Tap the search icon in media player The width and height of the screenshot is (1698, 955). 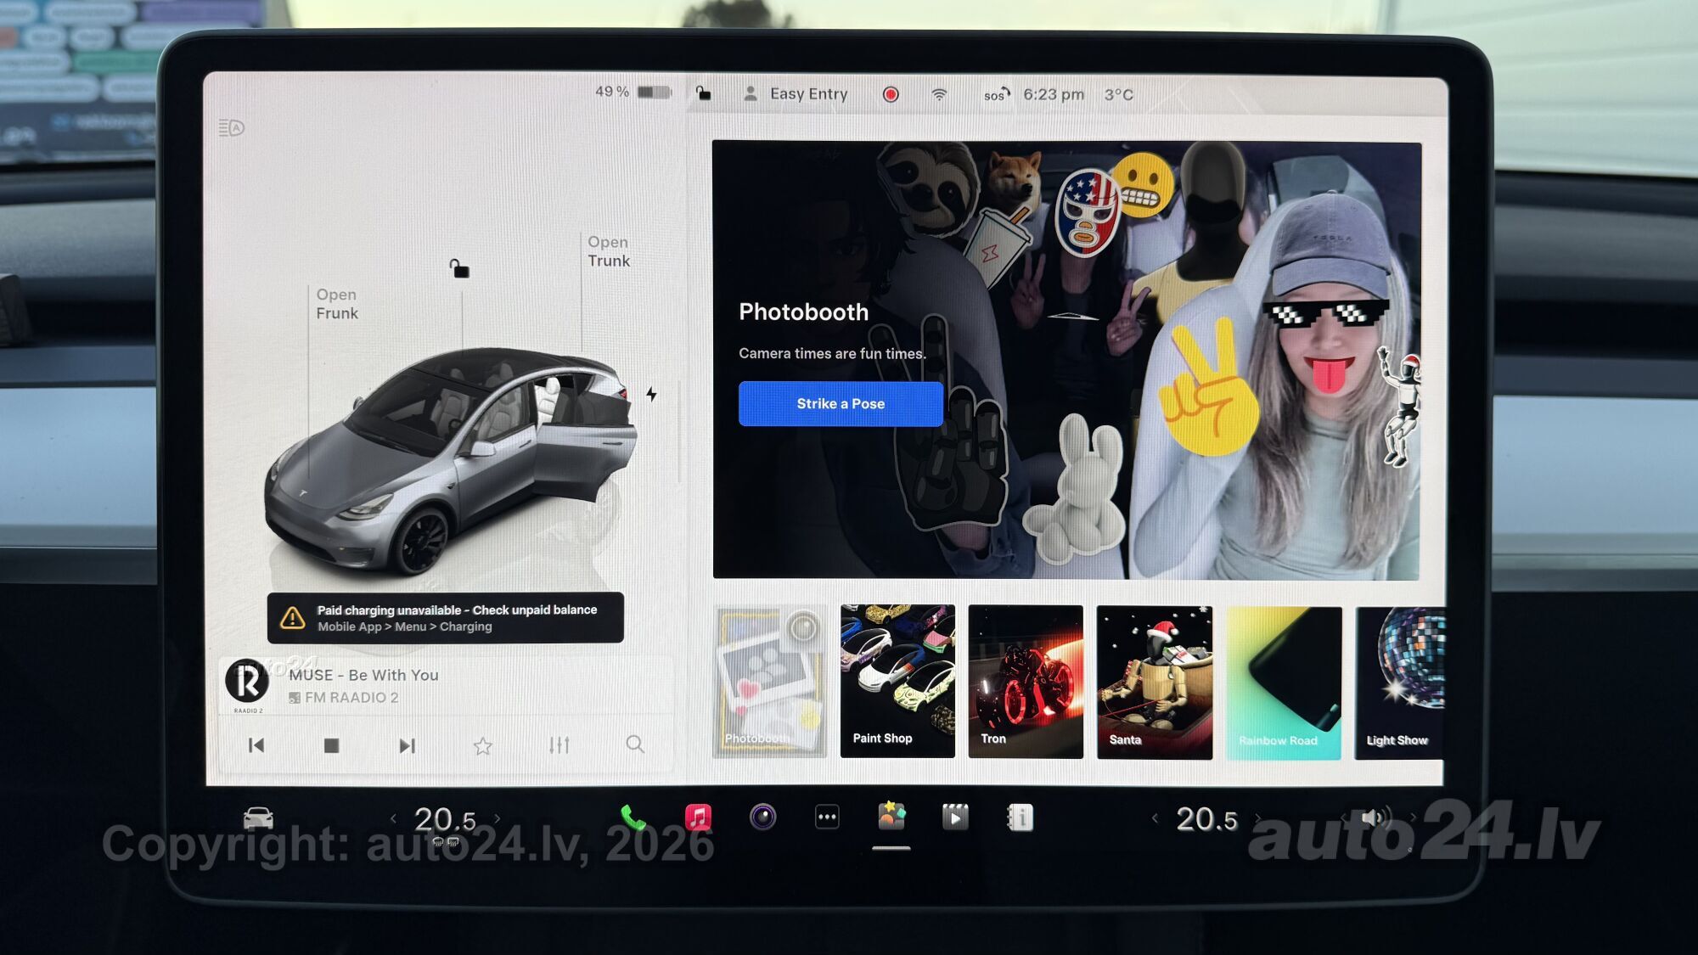(635, 744)
